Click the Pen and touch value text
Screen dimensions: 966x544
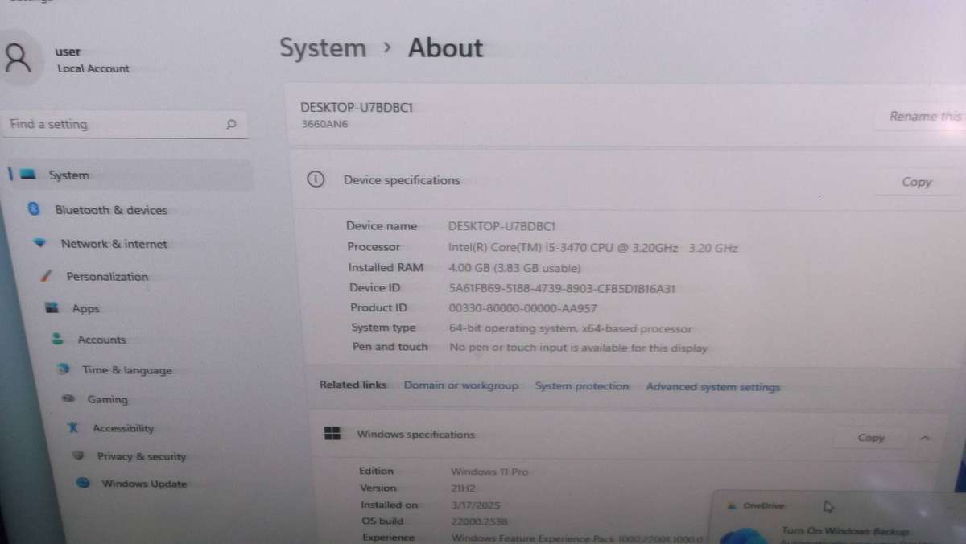(x=578, y=348)
